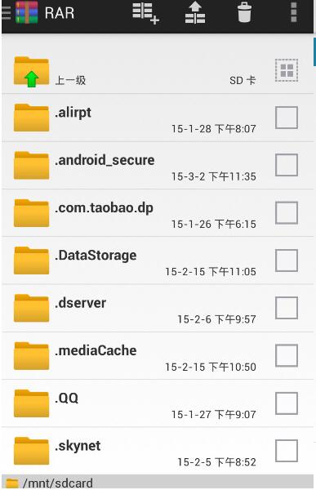Toggle select-all grid icon
This screenshot has height=490, width=316.
coord(287,70)
